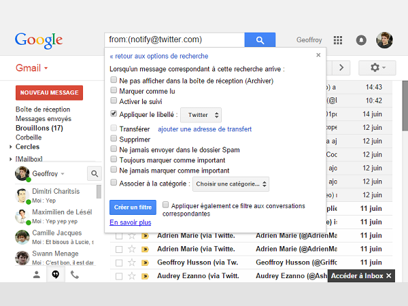Open Boîte de réception folder

[43, 109]
